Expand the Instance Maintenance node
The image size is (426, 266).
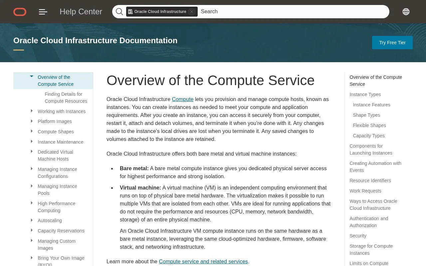(x=32, y=142)
